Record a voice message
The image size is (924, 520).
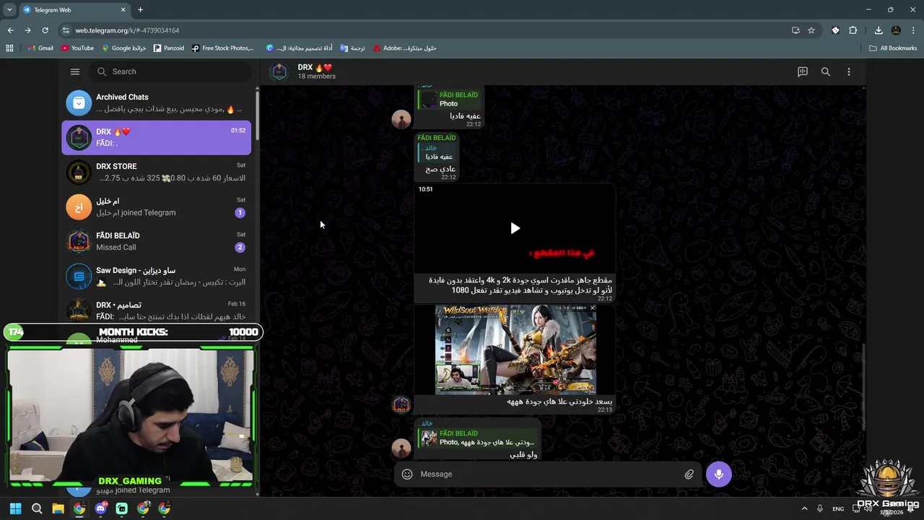pos(719,474)
